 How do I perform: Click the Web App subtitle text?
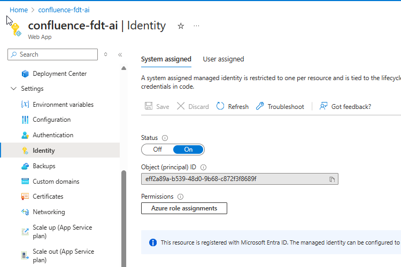coord(40,37)
